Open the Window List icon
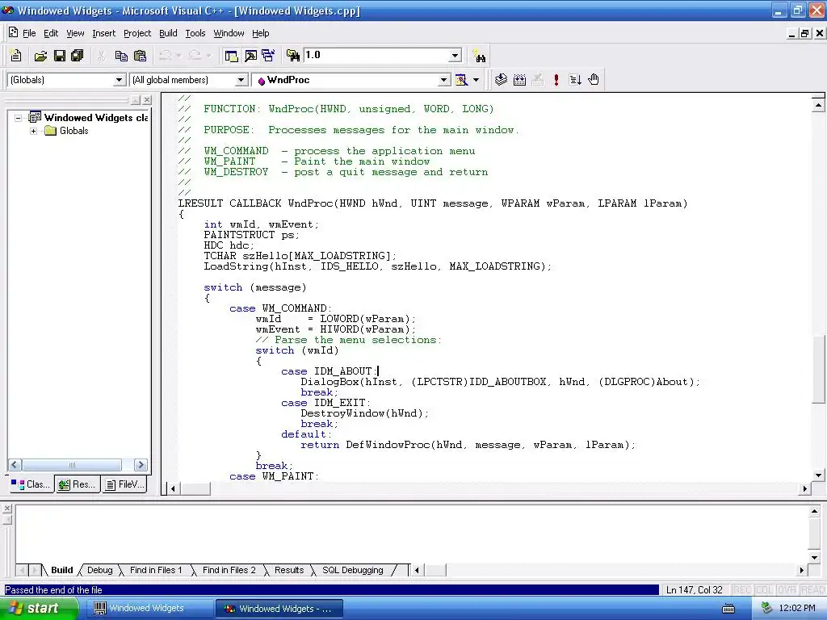 [x=268, y=56]
